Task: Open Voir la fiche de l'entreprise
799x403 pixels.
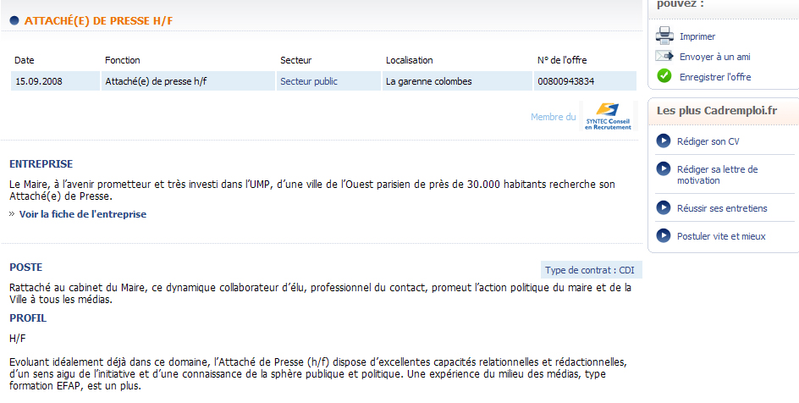Action: pos(83,214)
